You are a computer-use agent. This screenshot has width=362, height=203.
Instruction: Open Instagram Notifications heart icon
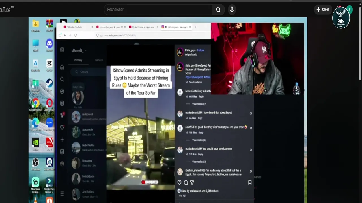pyautogui.click(x=62, y=127)
